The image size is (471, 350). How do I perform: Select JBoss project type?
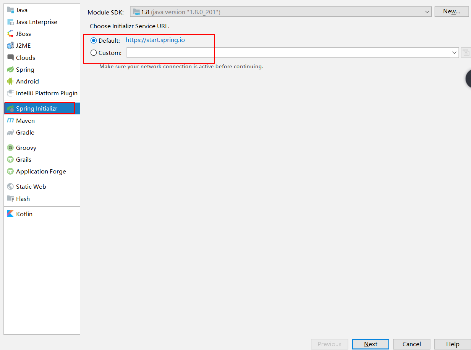coord(42,34)
